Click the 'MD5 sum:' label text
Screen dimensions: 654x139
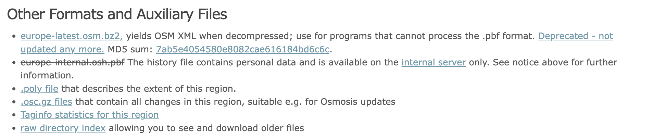pyautogui.click(x=130, y=50)
